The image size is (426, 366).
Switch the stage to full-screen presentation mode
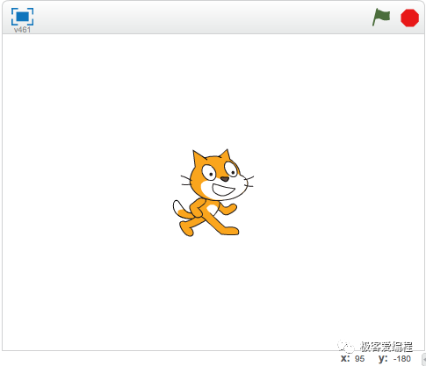click(x=23, y=17)
